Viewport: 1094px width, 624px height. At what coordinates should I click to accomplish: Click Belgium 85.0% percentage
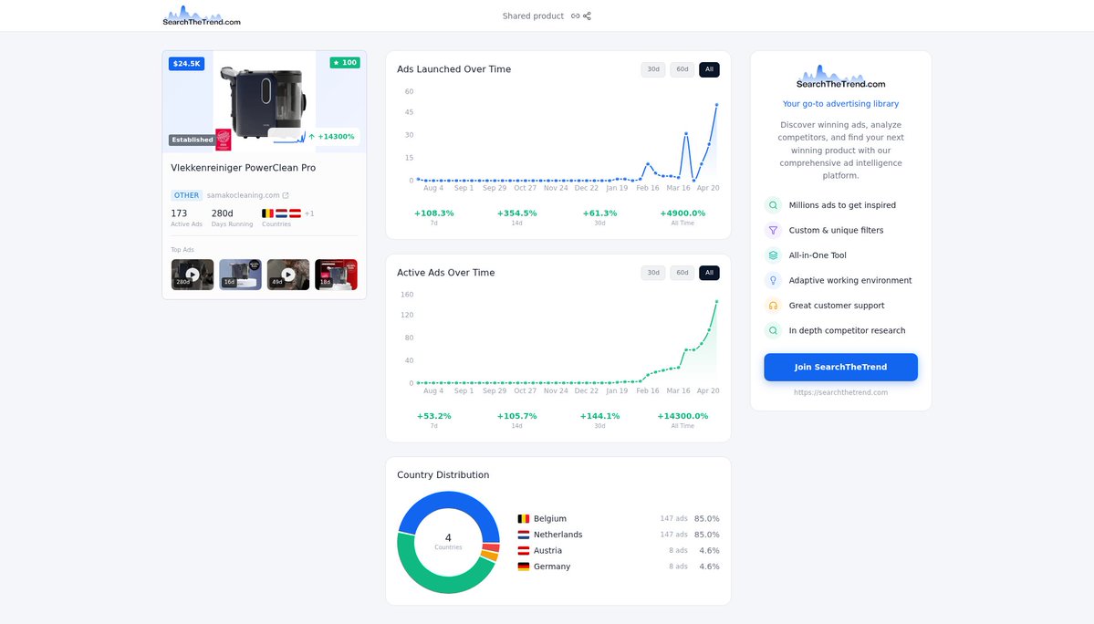tap(707, 519)
